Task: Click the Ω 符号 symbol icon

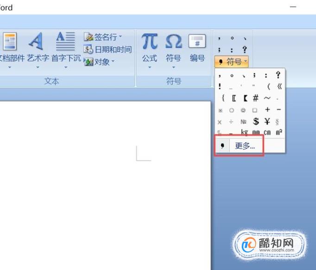Action: click(x=173, y=42)
